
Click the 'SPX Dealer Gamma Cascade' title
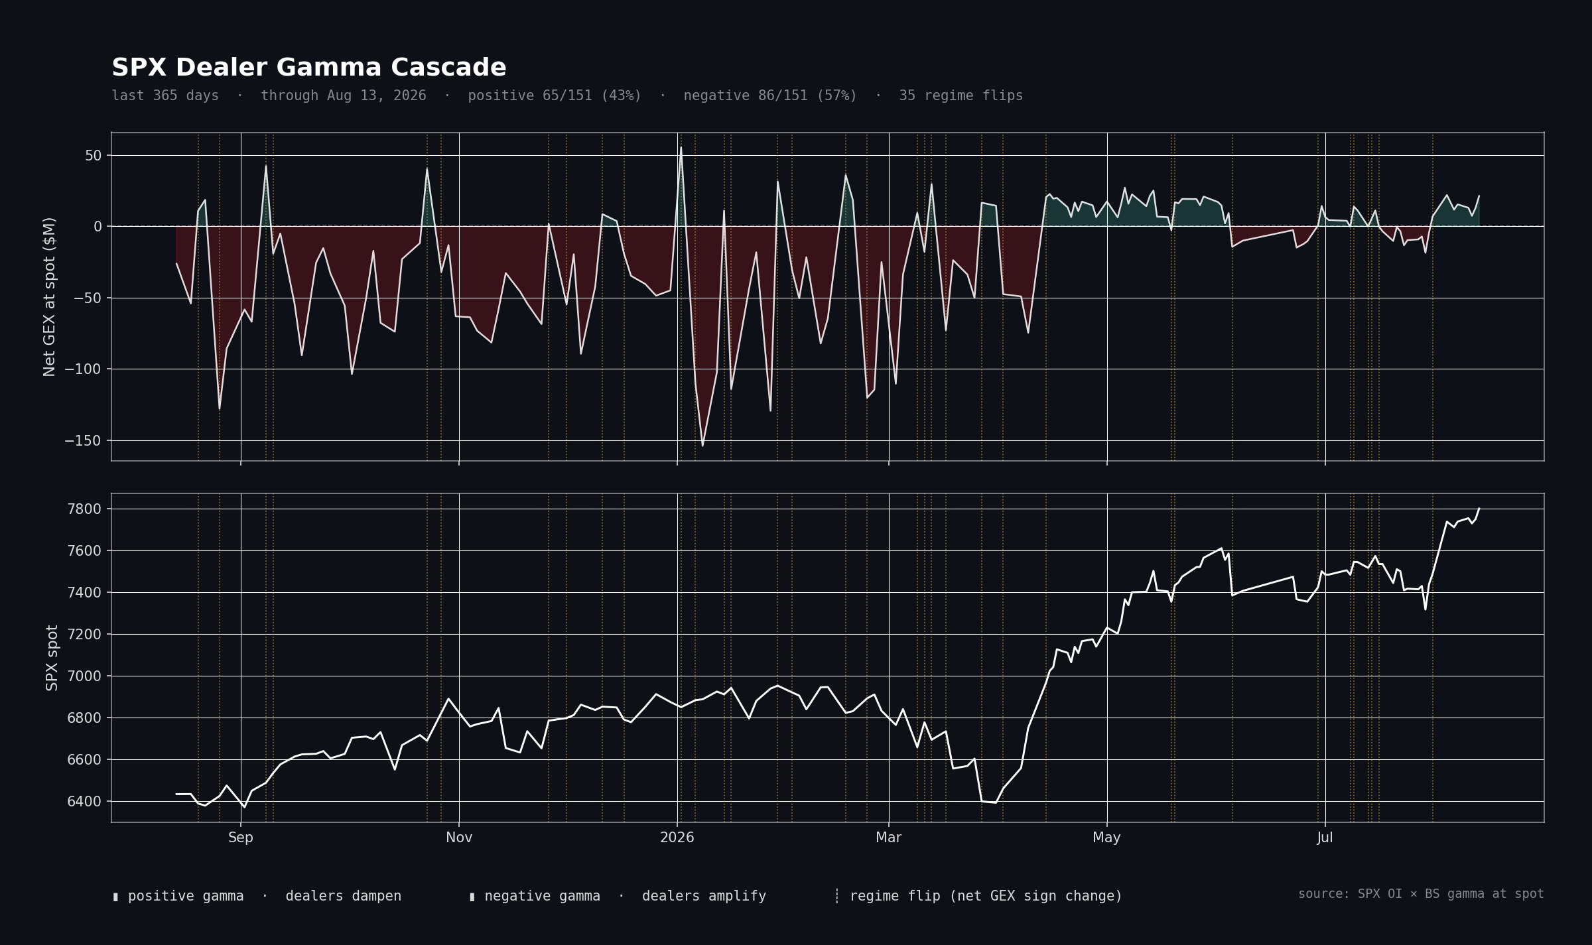point(309,68)
